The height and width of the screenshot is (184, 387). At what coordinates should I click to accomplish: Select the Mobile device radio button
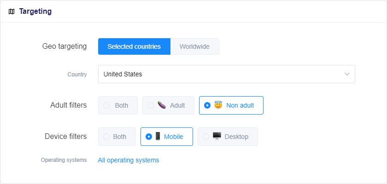[x=149, y=137]
